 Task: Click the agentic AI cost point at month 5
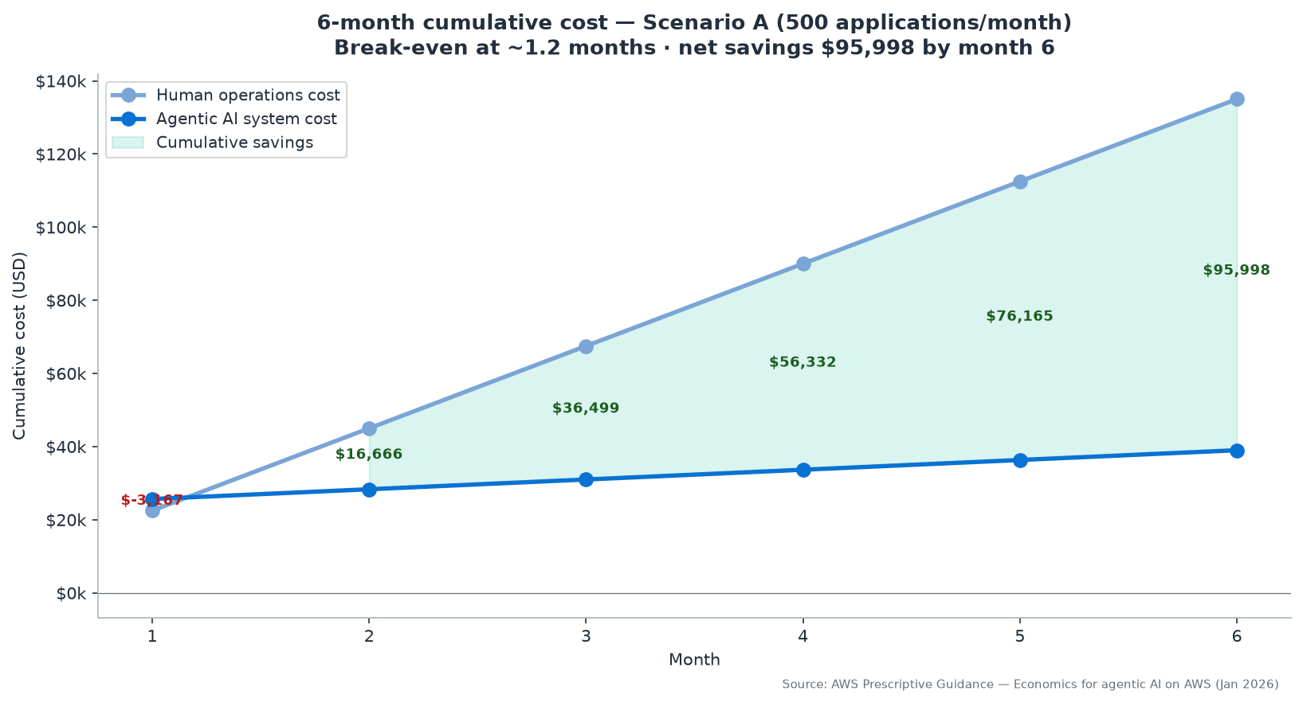pos(1020,460)
